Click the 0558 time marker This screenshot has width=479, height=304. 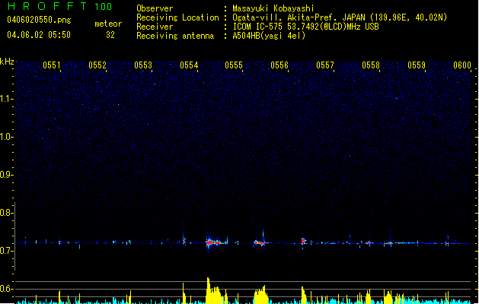(x=371, y=65)
